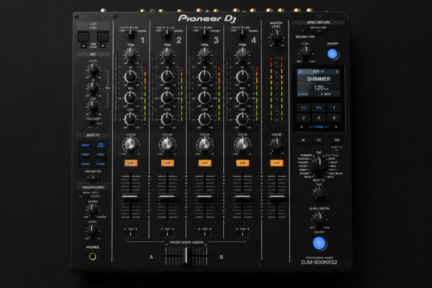Turn on the channel 3 CUE button
Image resolution: width=432 pixels, height=288 pixels.
point(205,163)
